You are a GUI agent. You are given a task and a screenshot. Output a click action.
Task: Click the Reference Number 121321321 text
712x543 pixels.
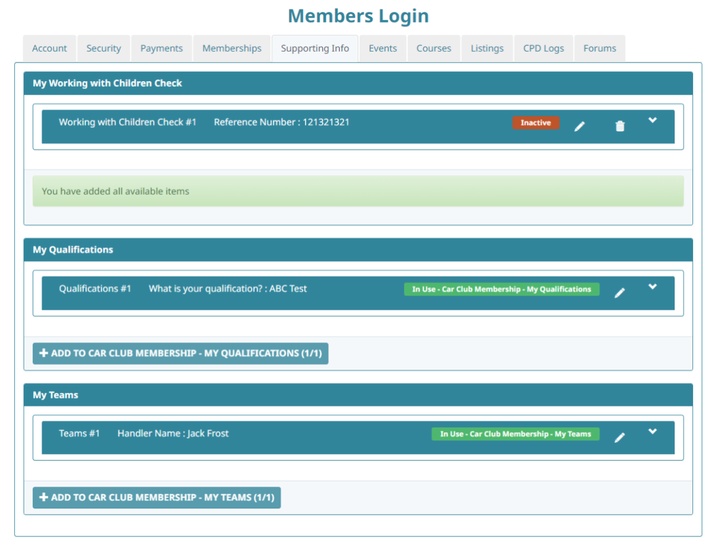[x=282, y=122]
